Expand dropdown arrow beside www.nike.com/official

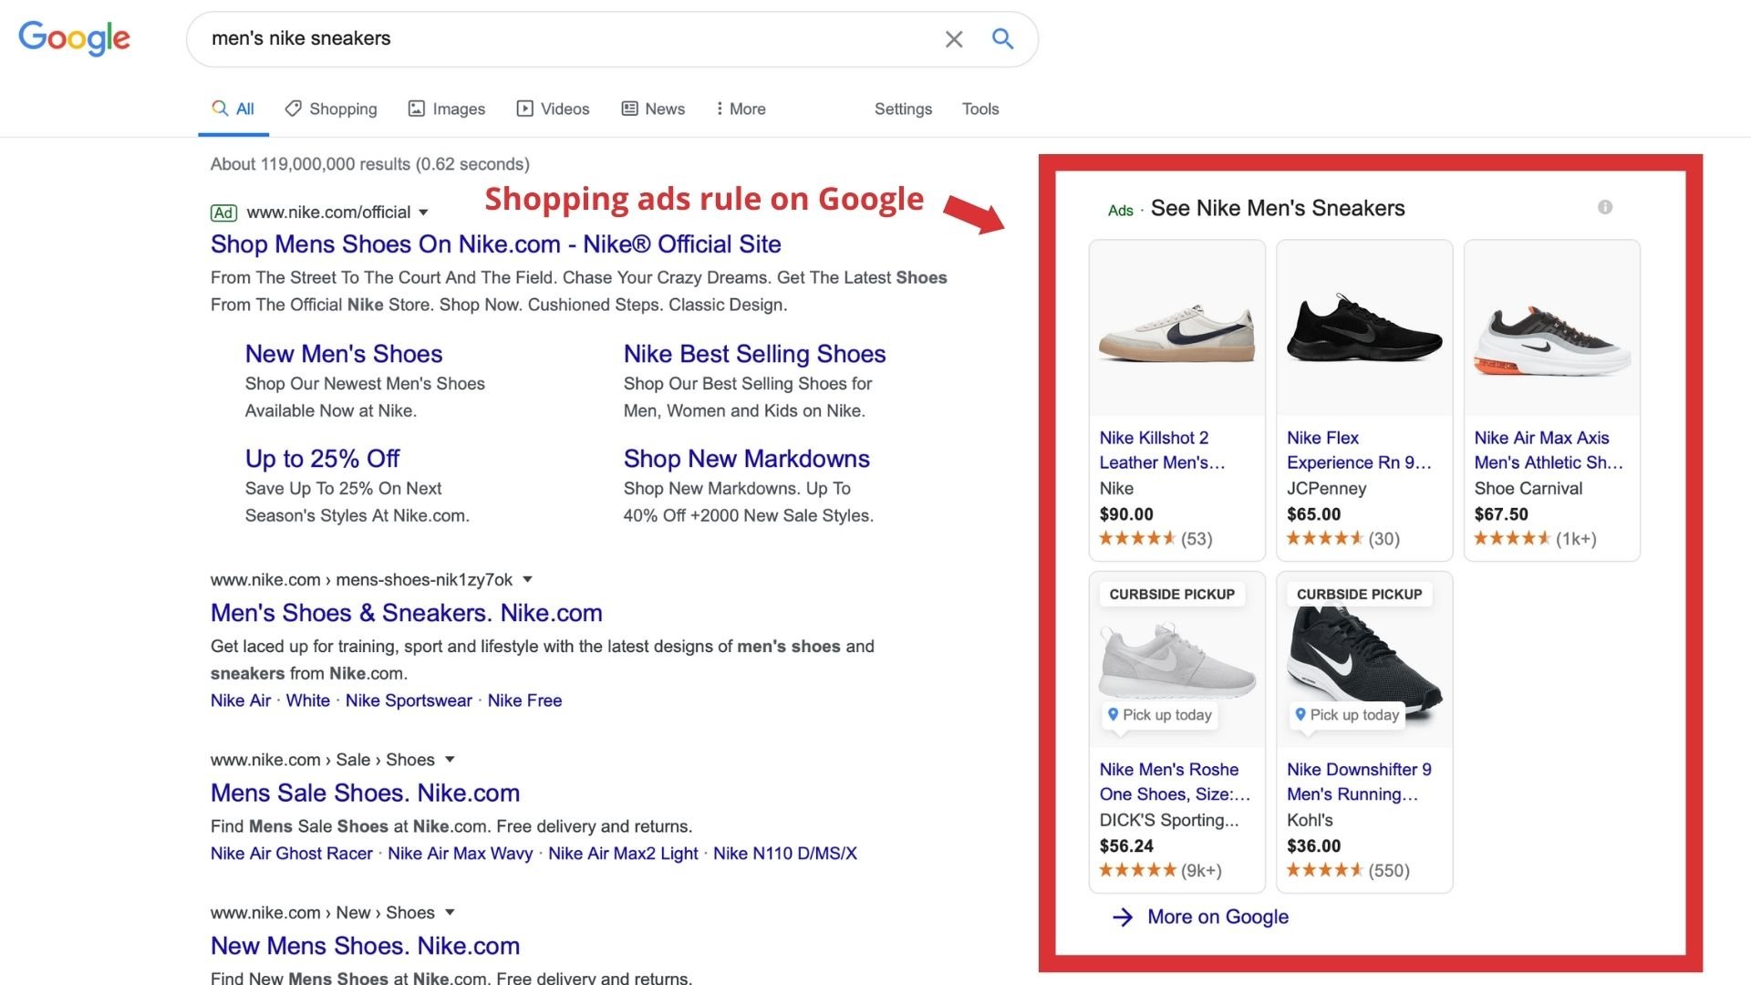pos(423,213)
